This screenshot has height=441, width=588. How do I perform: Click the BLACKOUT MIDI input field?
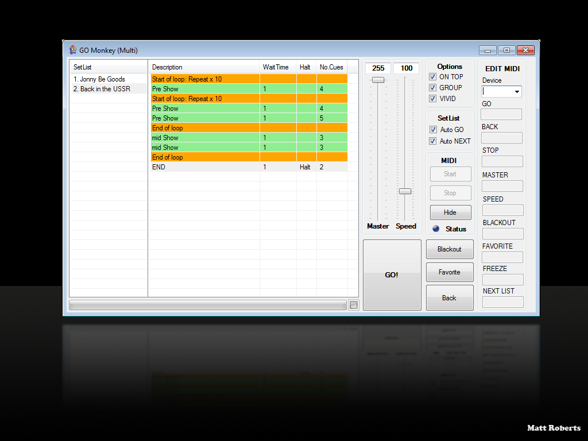(x=502, y=234)
